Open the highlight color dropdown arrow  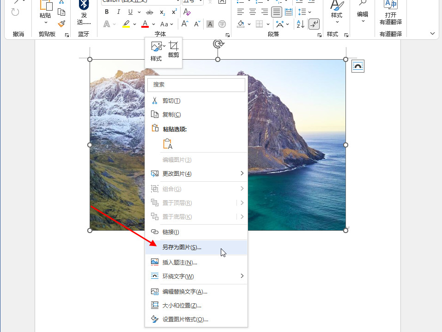(134, 25)
